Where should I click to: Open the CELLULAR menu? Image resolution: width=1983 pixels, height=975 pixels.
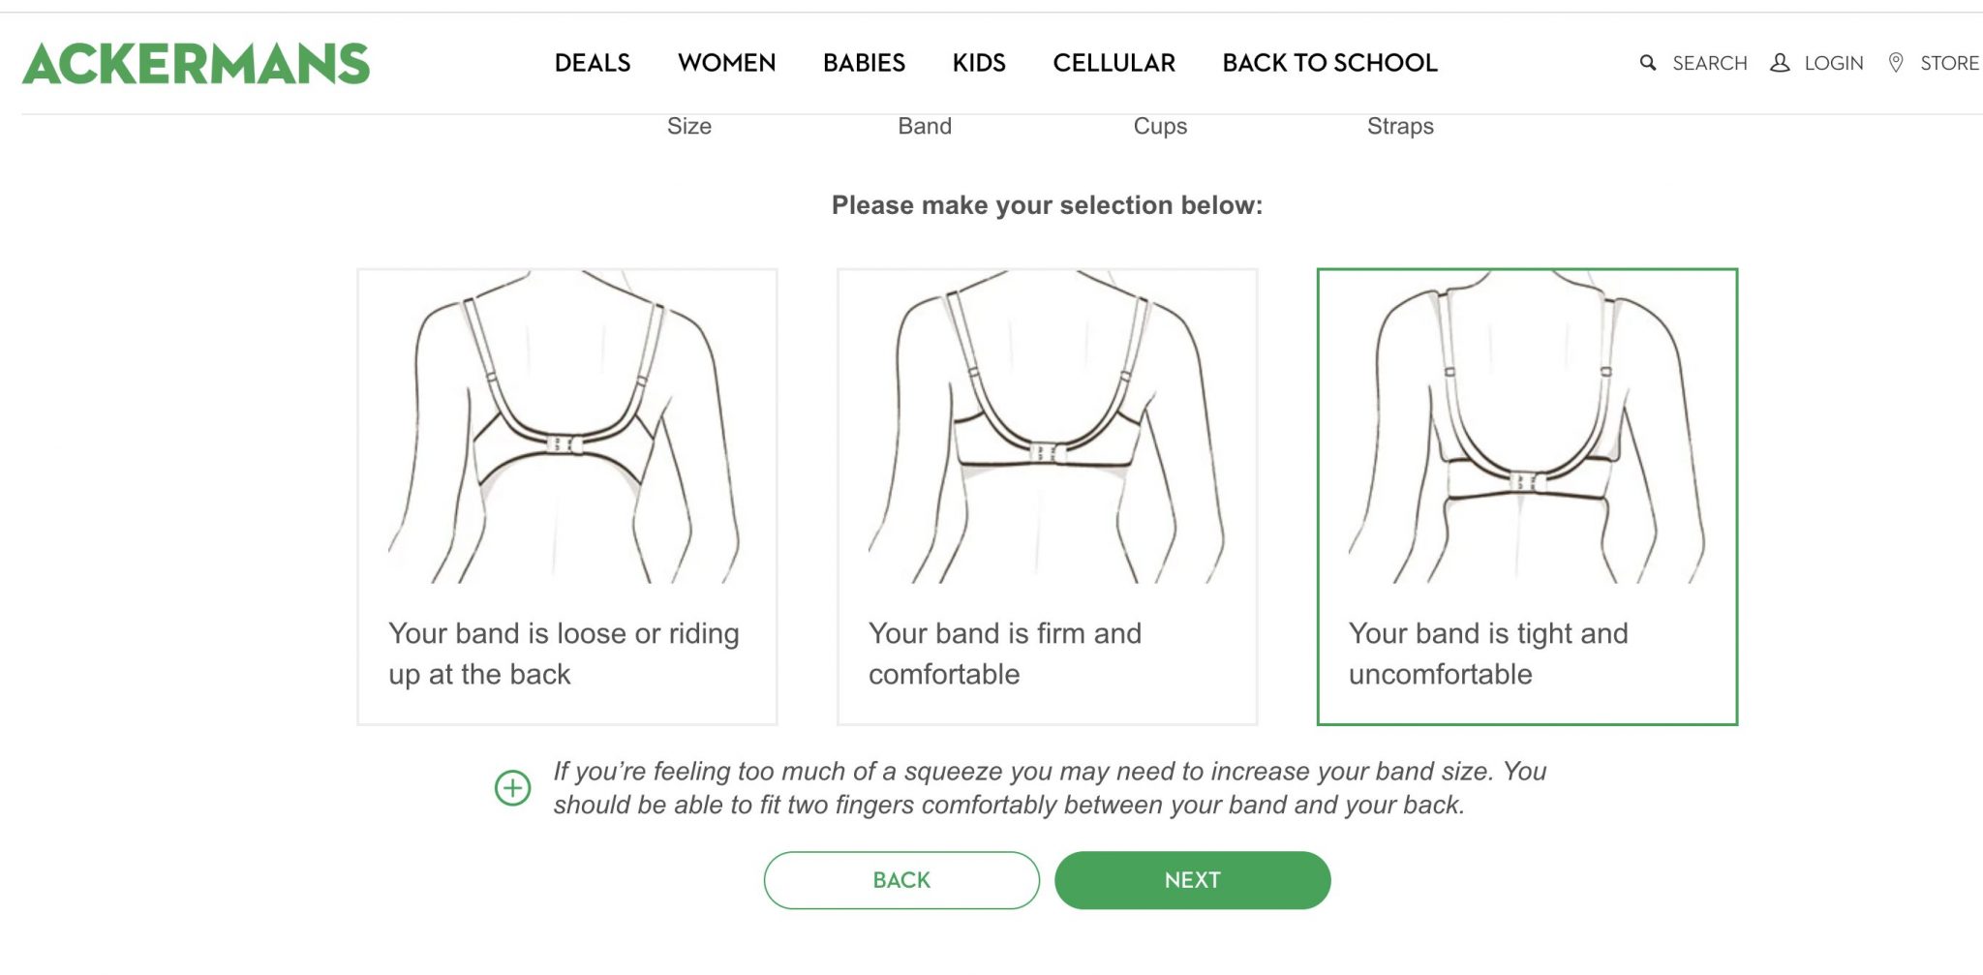click(1114, 62)
